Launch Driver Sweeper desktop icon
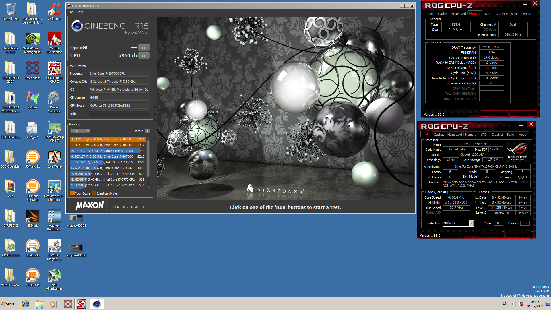551x310 pixels. pyautogui.click(x=54, y=102)
